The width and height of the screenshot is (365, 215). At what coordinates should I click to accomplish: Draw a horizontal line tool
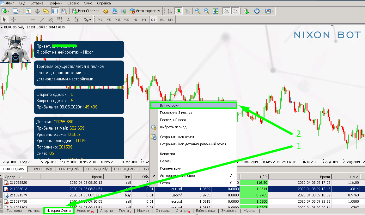(x=33, y=20)
